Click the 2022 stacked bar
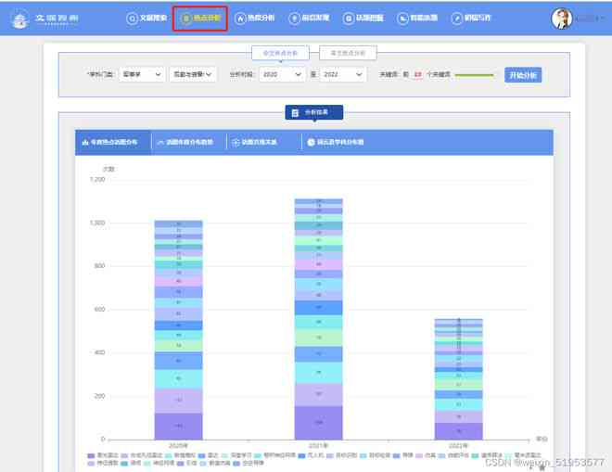This screenshot has width=612, height=472. click(459, 379)
